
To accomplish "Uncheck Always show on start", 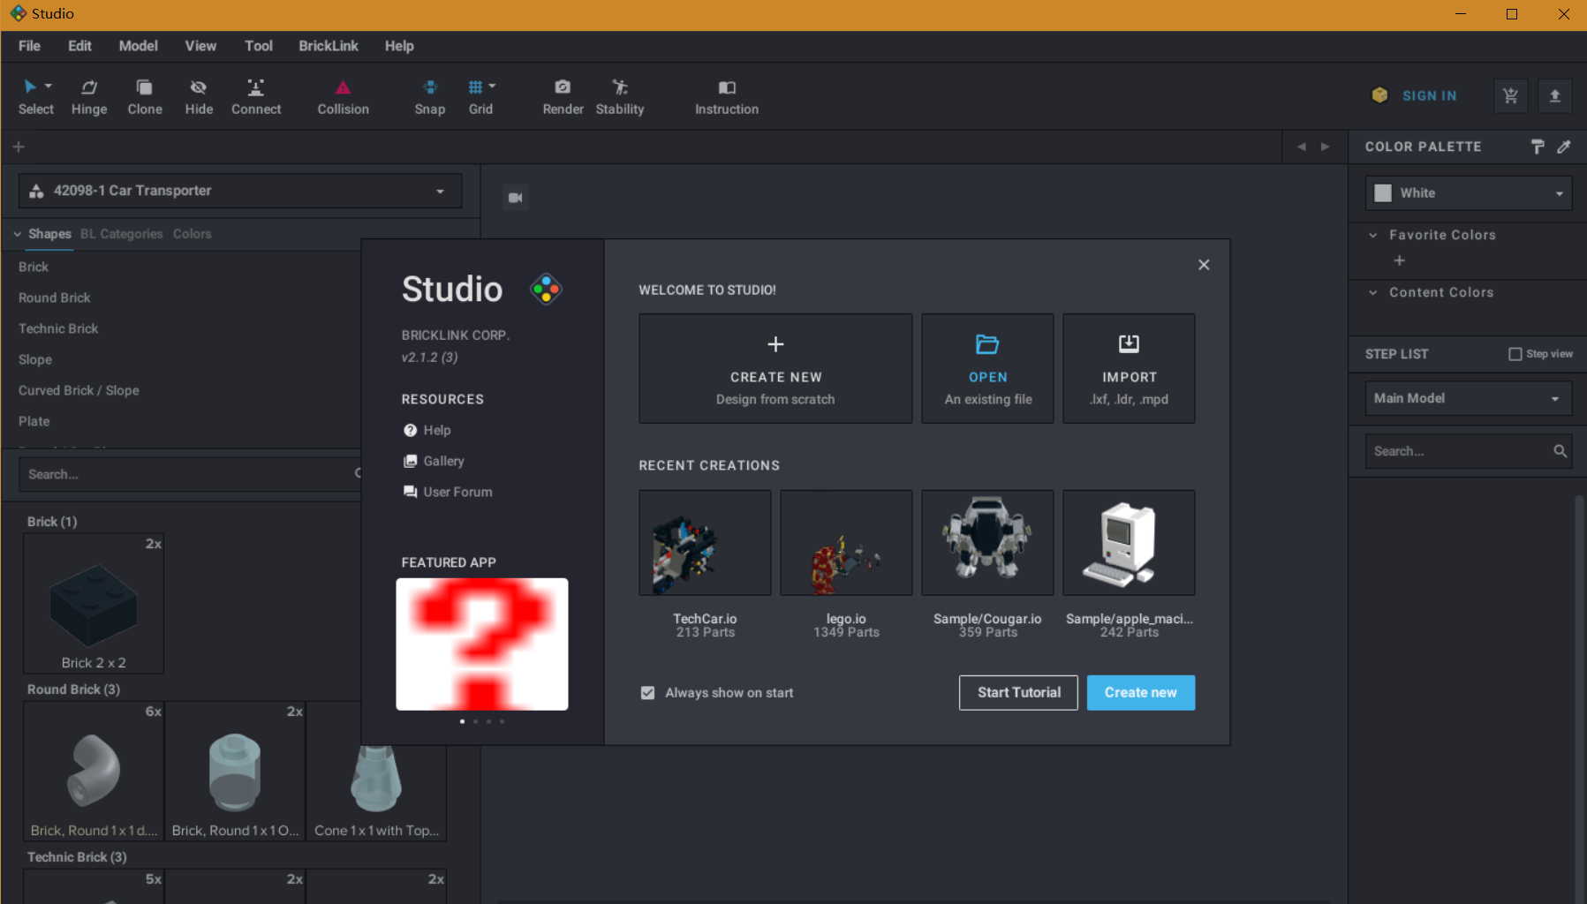I will [647, 693].
